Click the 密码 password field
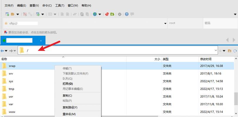The image size is (238, 117). [x=220, y=23]
